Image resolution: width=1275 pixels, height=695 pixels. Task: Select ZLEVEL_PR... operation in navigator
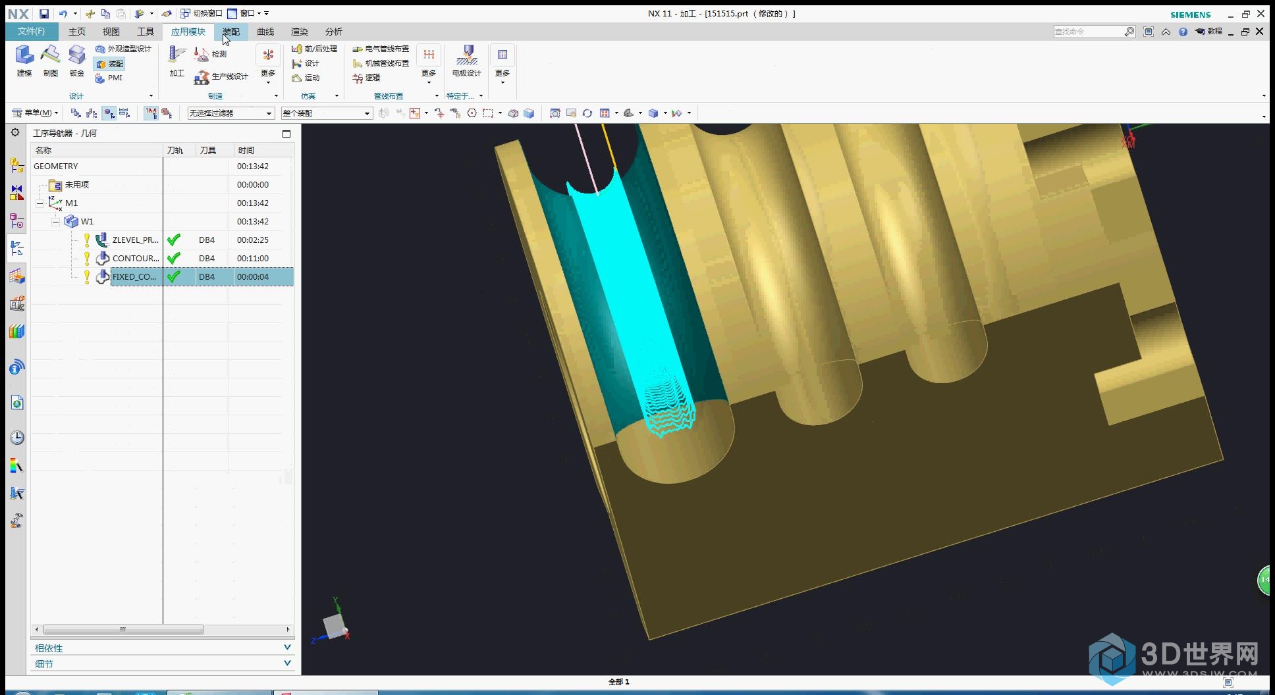coord(136,240)
